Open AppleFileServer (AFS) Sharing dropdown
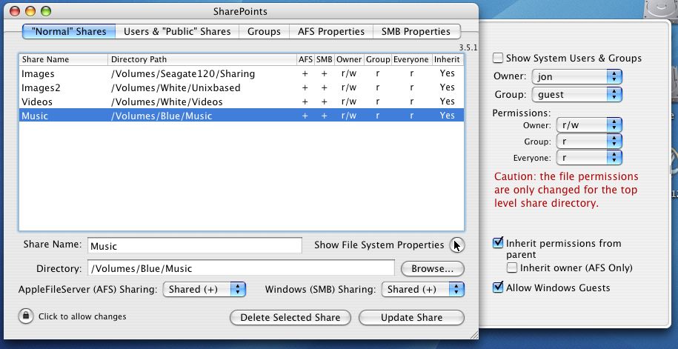Image resolution: width=678 pixels, height=349 pixels. click(x=204, y=289)
